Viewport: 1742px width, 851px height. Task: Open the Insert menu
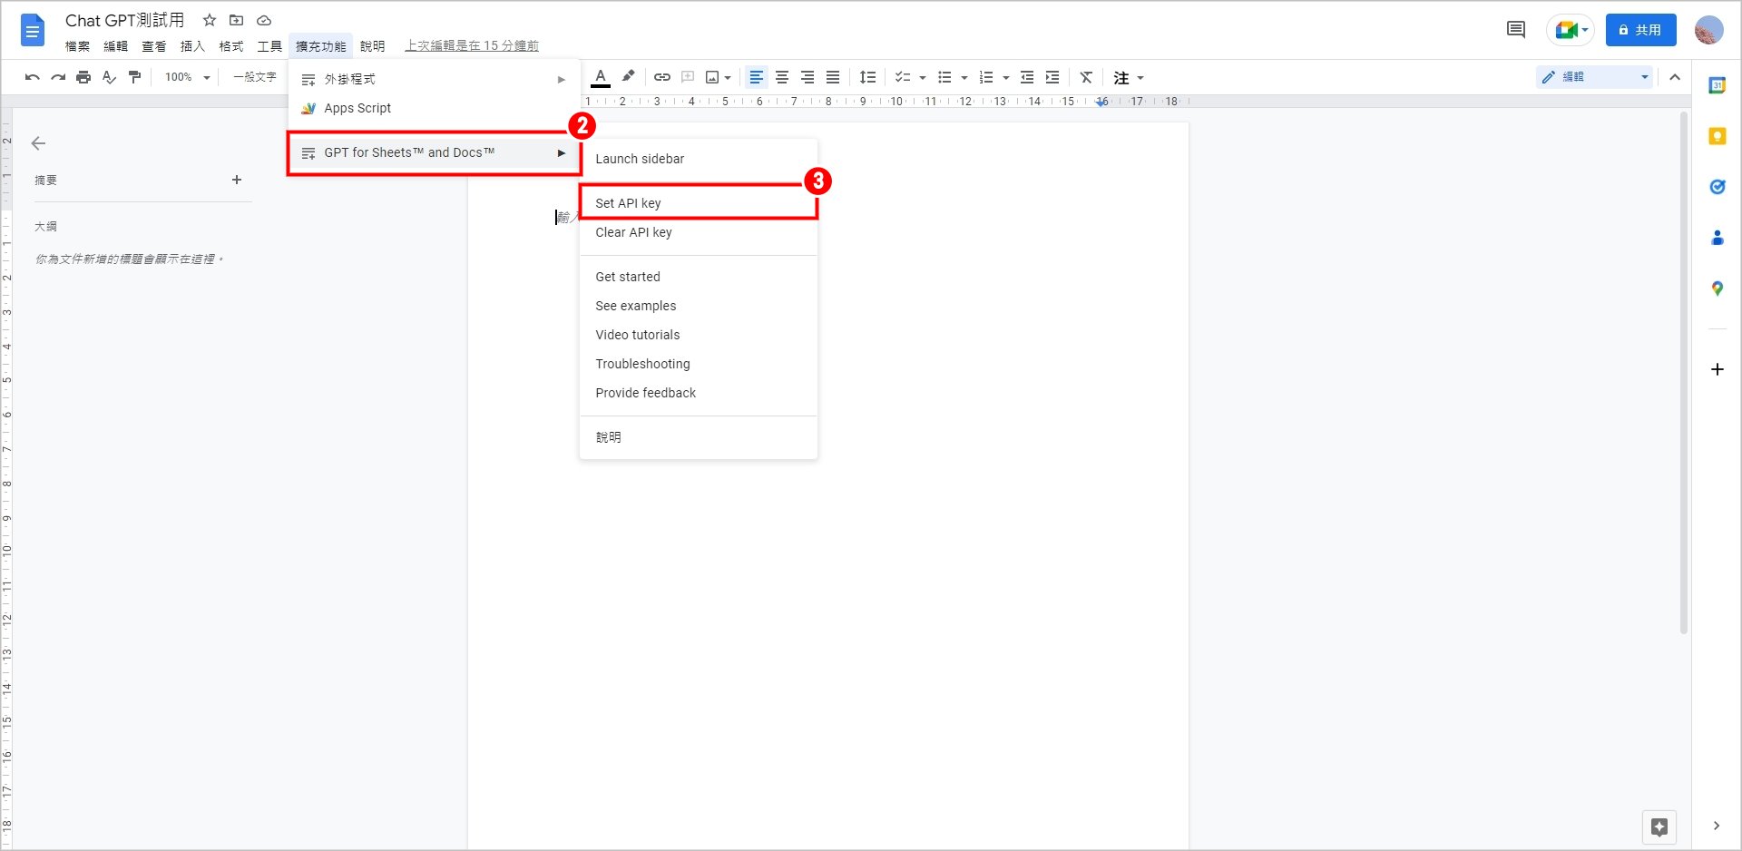click(x=192, y=46)
